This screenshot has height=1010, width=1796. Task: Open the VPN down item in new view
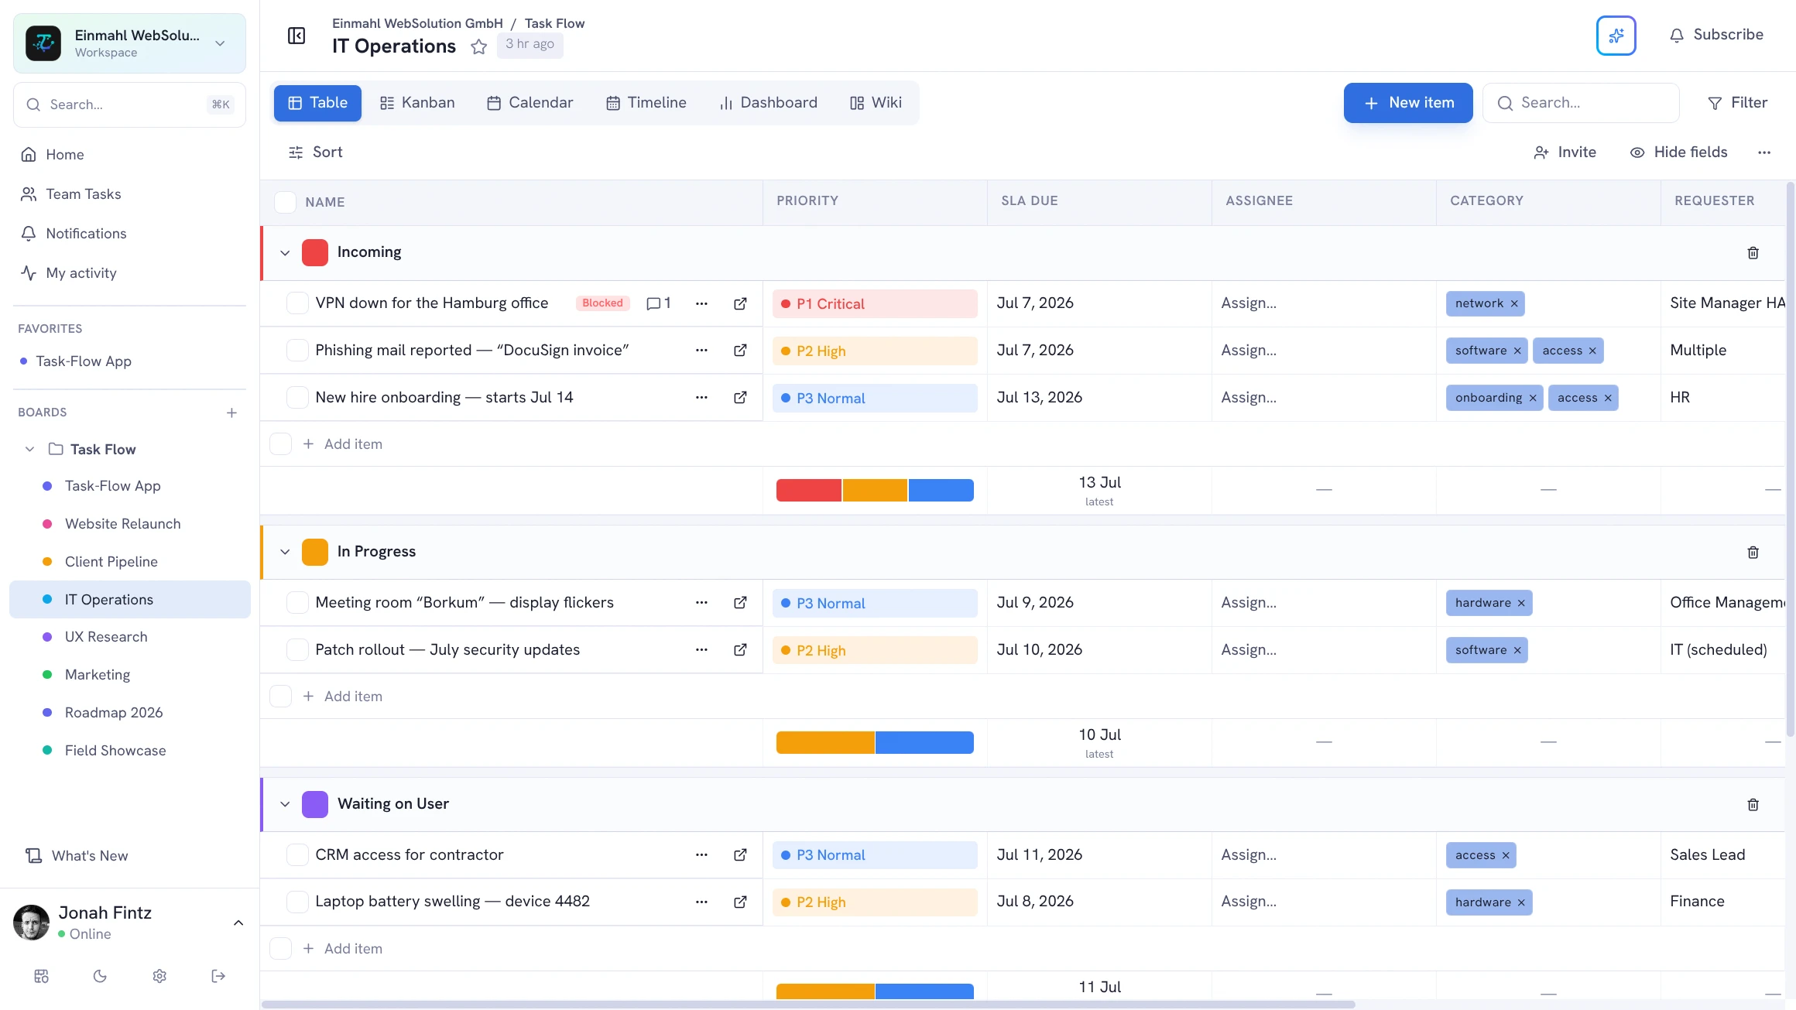pos(740,303)
